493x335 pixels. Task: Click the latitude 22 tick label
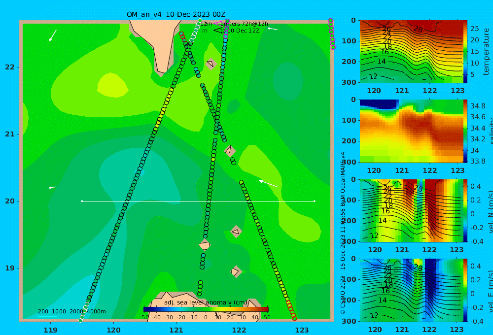coord(10,67)
